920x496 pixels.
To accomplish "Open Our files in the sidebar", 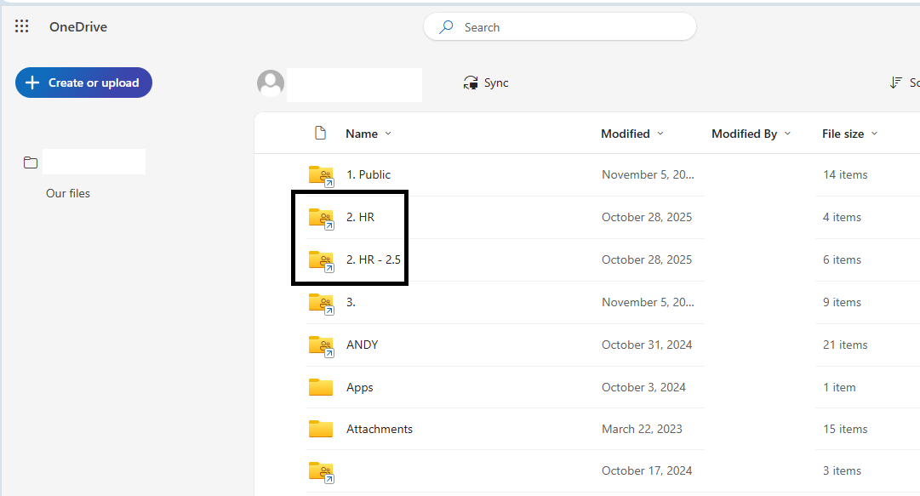I will click(68, 193).
